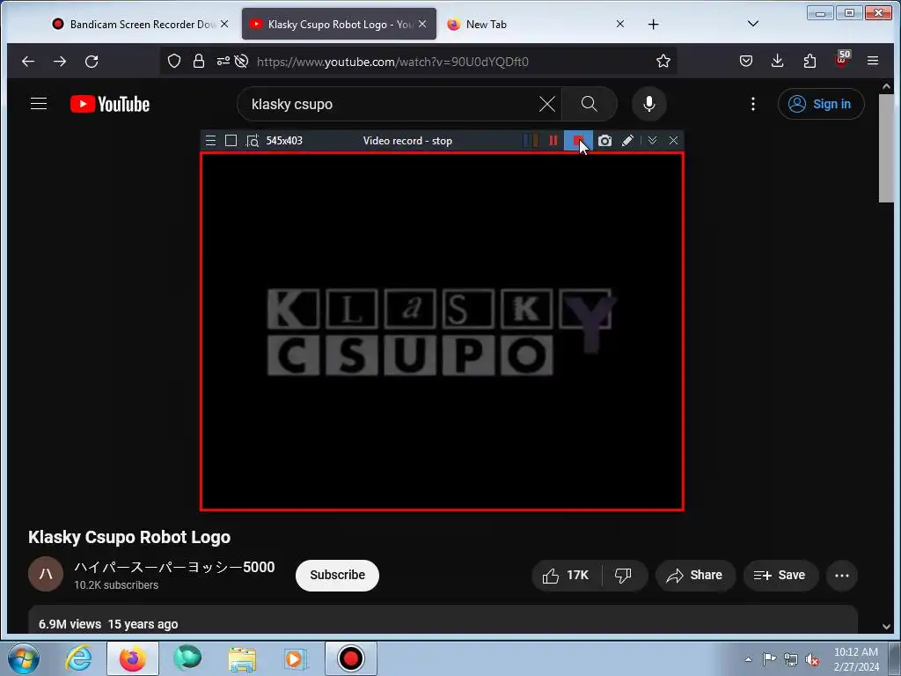
Task: Open the 10:12 AM clock in tray
Action: click(856, 660)
